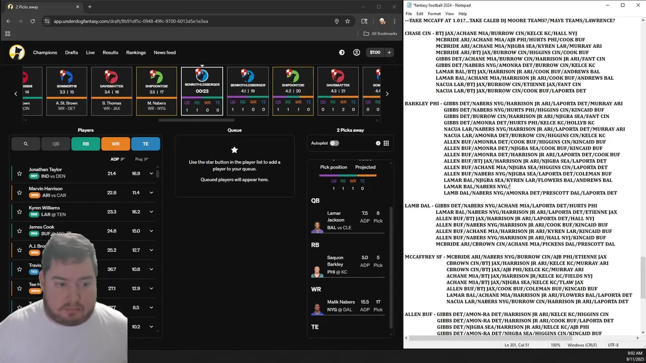Viewport: 646px width, 363px height.
Task: Filter players by TE position
Action: pyautogui.click(x=145, y=144)
